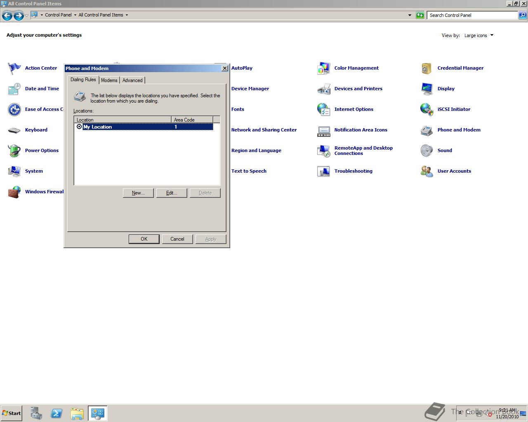This screenshot has height=422, width=528.
Task: Open Network and Sharing Center link
Action: pyautogui.click(x=264, y=130)
